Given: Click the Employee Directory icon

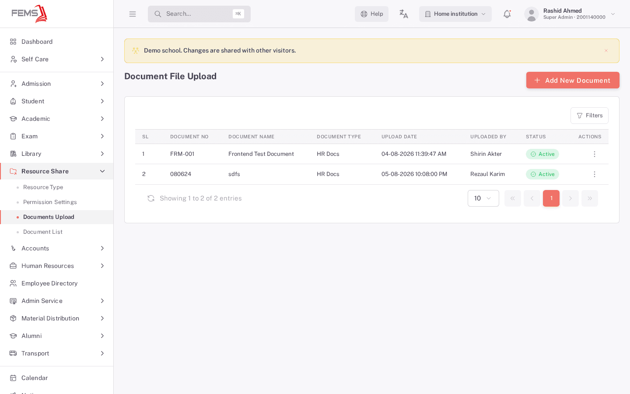Looking at the screenshot, I should click(13, 283).
